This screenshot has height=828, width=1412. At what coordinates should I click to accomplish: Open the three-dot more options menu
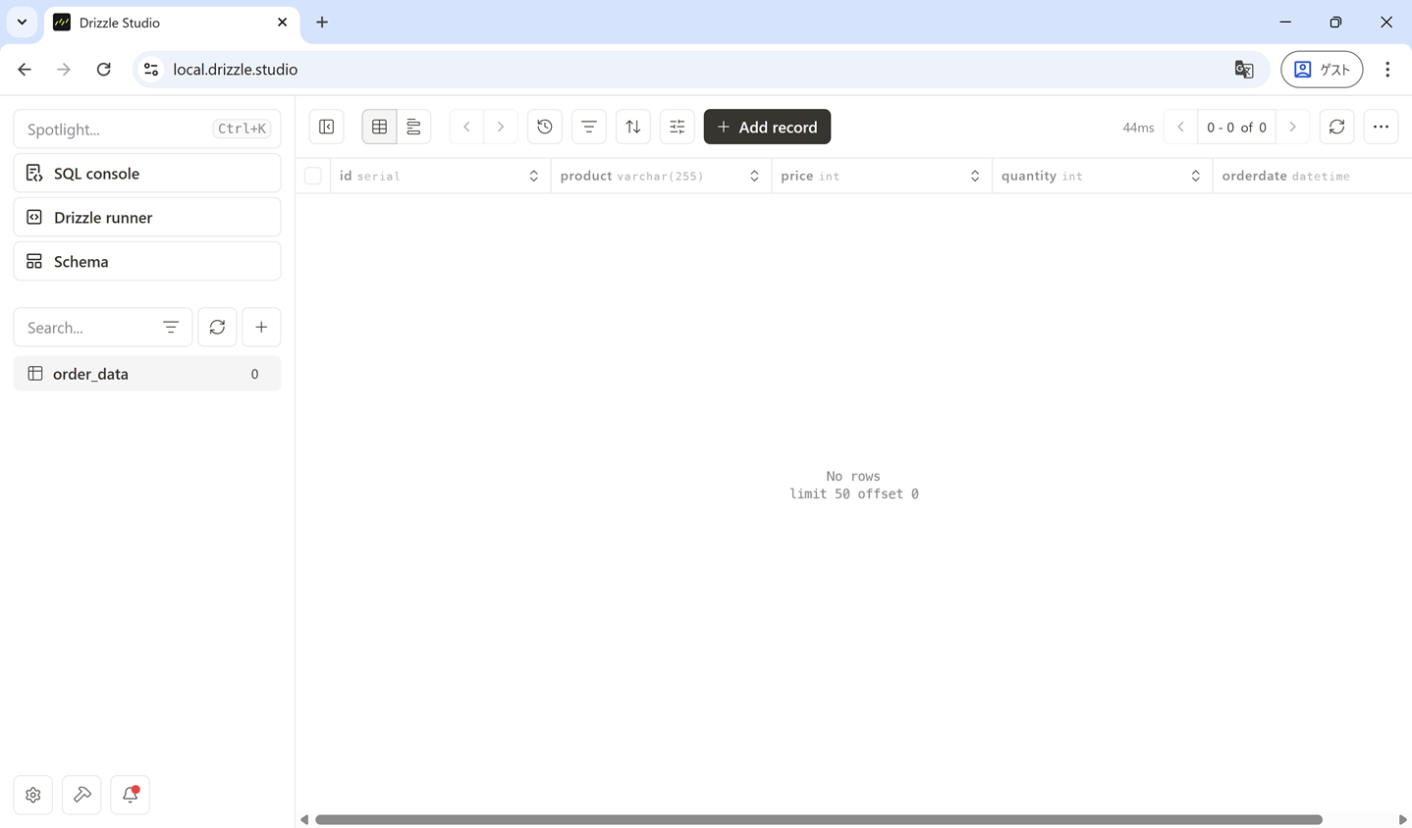click(1381, 127)
